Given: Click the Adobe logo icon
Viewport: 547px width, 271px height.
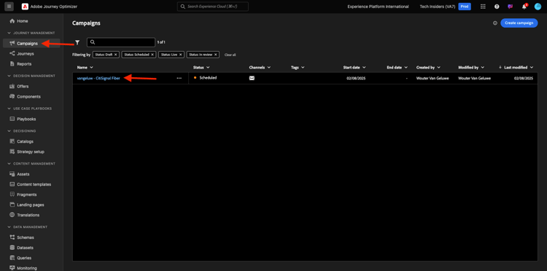Looking at the screenshot, I should pyautogui.click(x=25, y=7).
